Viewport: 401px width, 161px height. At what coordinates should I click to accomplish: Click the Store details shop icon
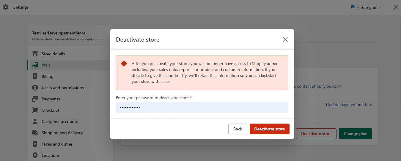click(x=35, y=54)
